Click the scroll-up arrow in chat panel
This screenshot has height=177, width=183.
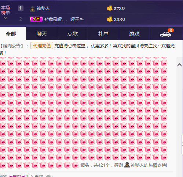[179, 65]
